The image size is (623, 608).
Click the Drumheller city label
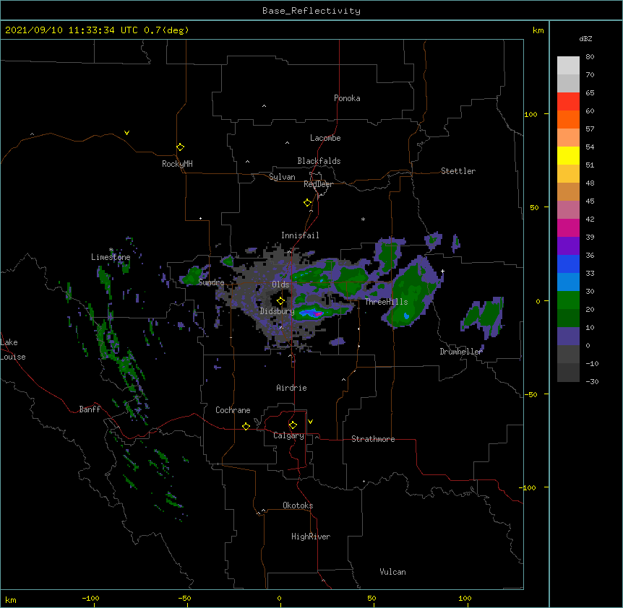point(461,352)
